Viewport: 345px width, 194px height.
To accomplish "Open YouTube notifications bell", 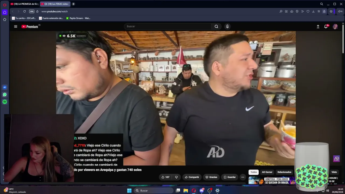I will click(x=326, y=26).
